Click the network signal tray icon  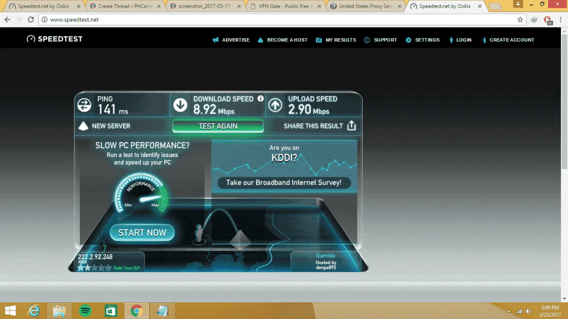[519, 311]
